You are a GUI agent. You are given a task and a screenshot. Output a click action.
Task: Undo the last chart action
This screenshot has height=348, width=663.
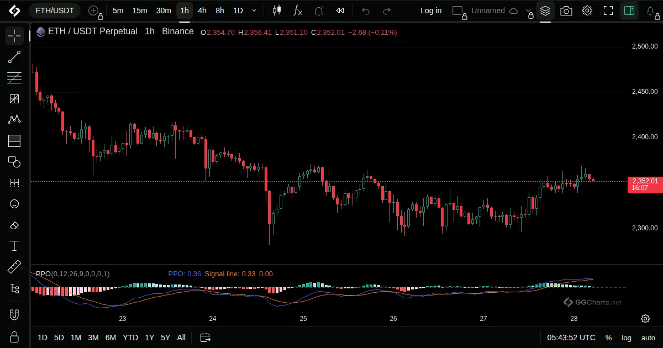click(x=366, y=10)
